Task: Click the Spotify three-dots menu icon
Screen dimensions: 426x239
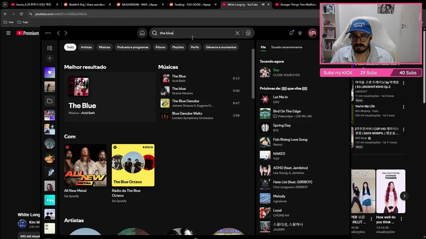Action: click(48, 33)
